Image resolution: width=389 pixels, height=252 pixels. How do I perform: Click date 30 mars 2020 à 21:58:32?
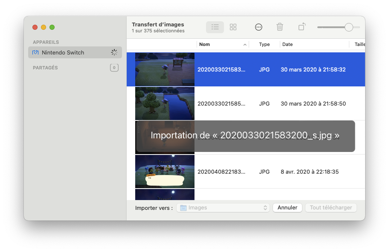click(x=313, y=69)
